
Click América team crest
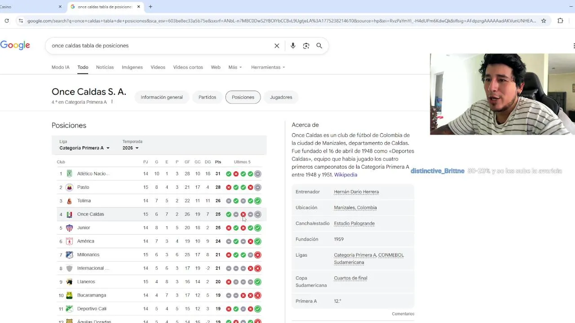click(69, 241)
